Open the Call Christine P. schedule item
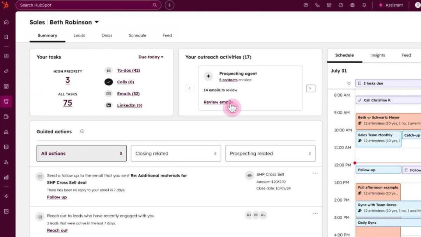The image size is (421, 237). click(388, 100)
